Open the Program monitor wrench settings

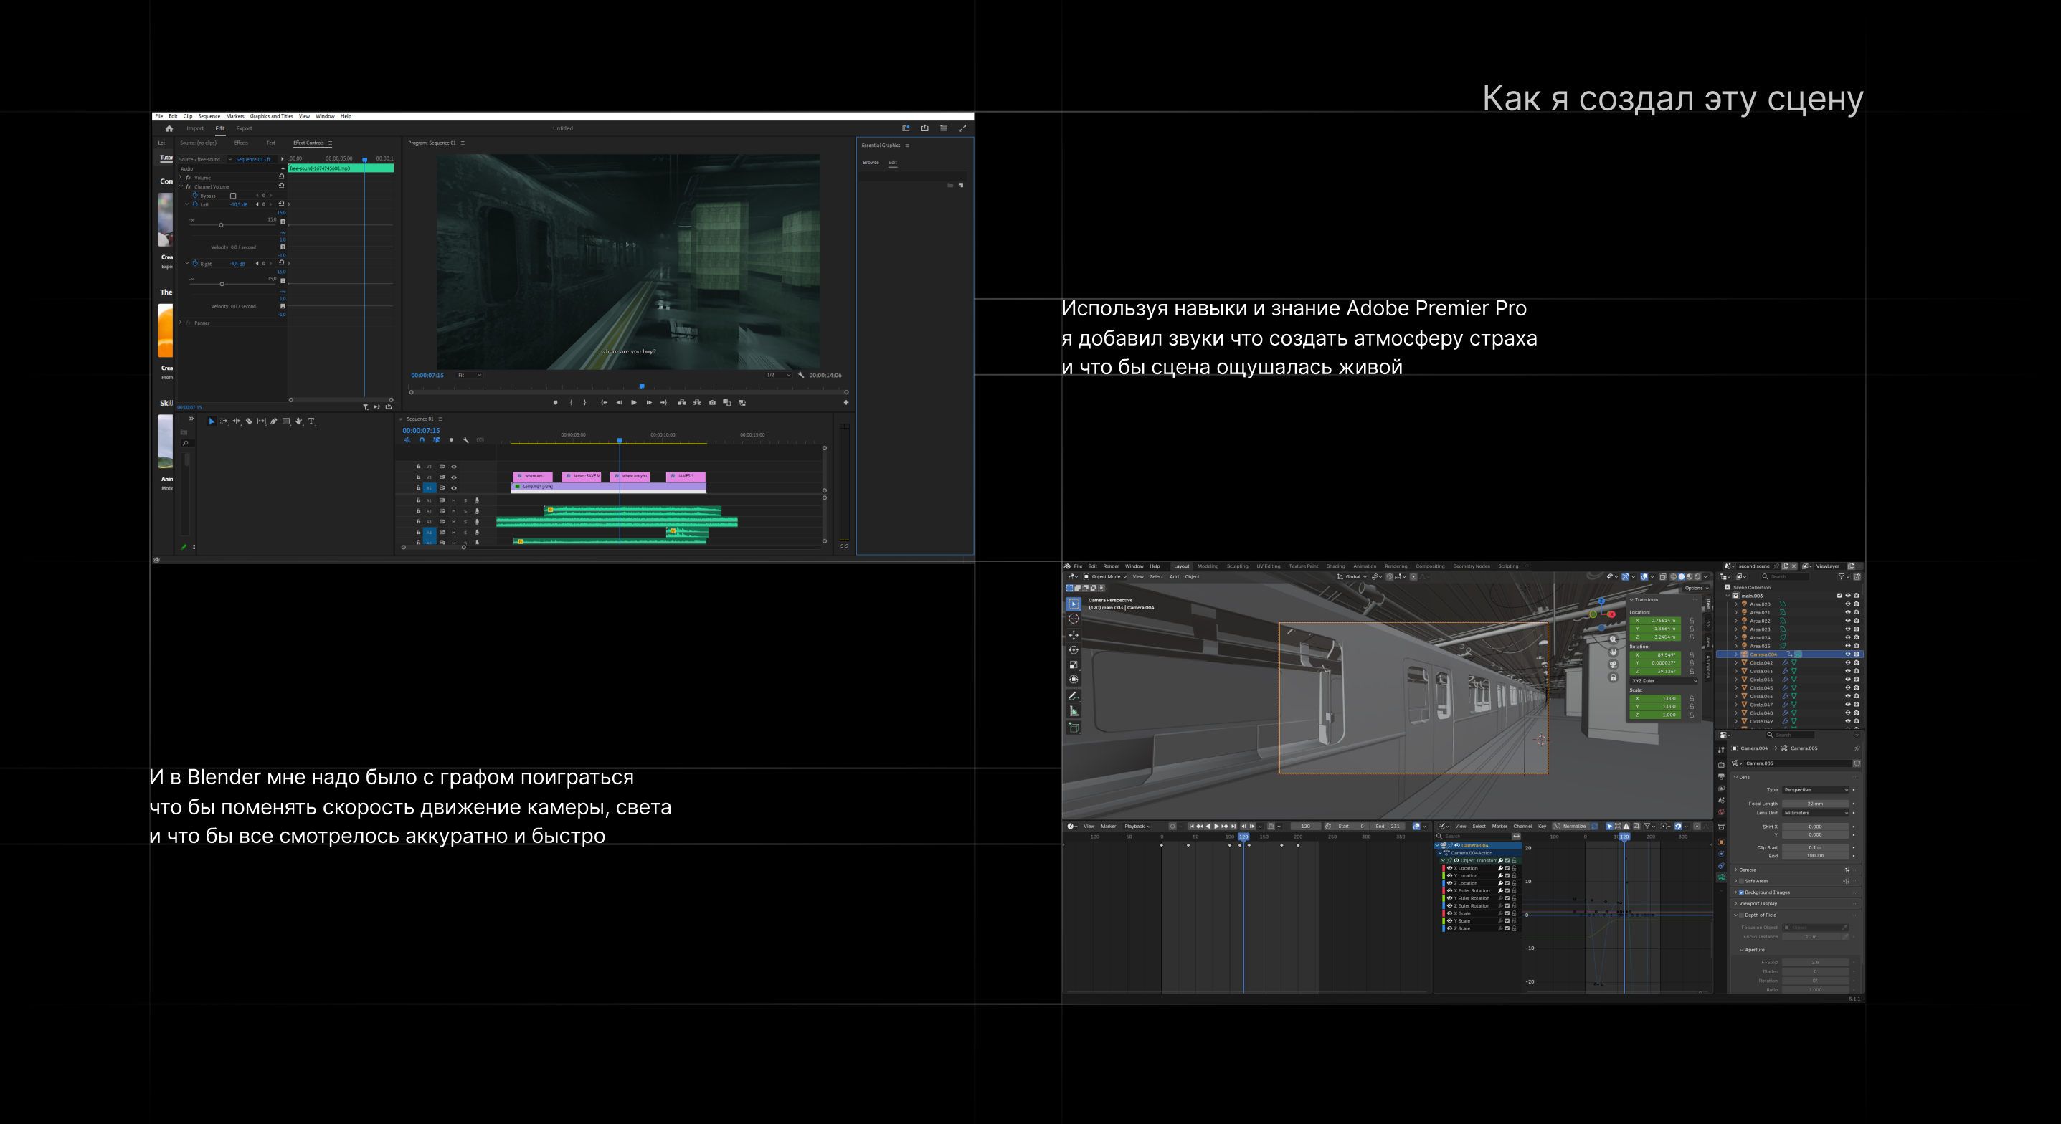(801, 375)
